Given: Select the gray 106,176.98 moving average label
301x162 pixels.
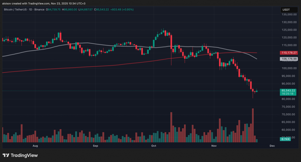Looking at the screenshot, I should pyautogui.click(x=288, y=59).
